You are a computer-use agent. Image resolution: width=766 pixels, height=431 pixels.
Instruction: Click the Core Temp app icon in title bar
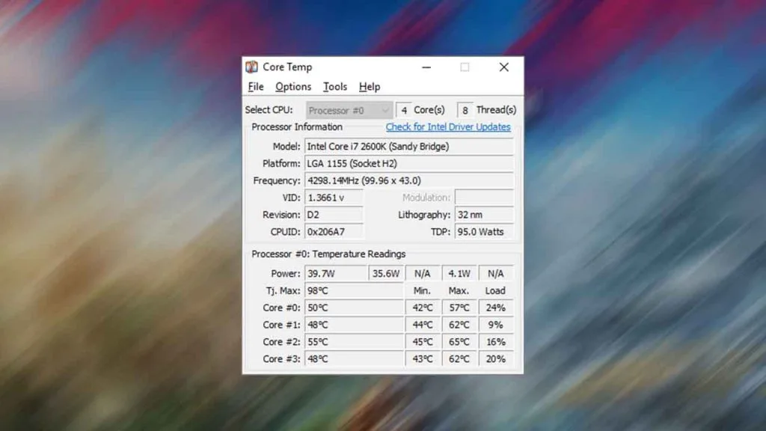251,67
